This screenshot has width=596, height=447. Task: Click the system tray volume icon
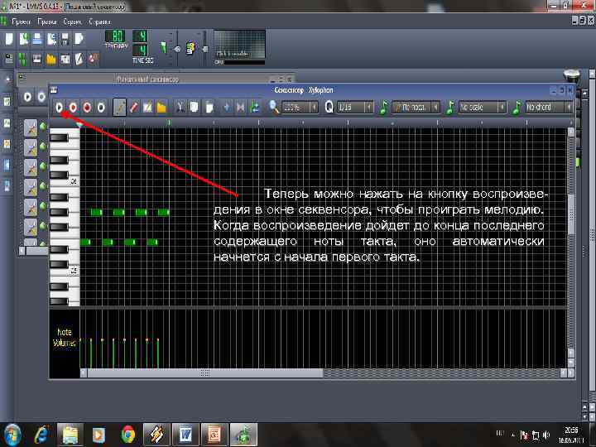(546, 435)
